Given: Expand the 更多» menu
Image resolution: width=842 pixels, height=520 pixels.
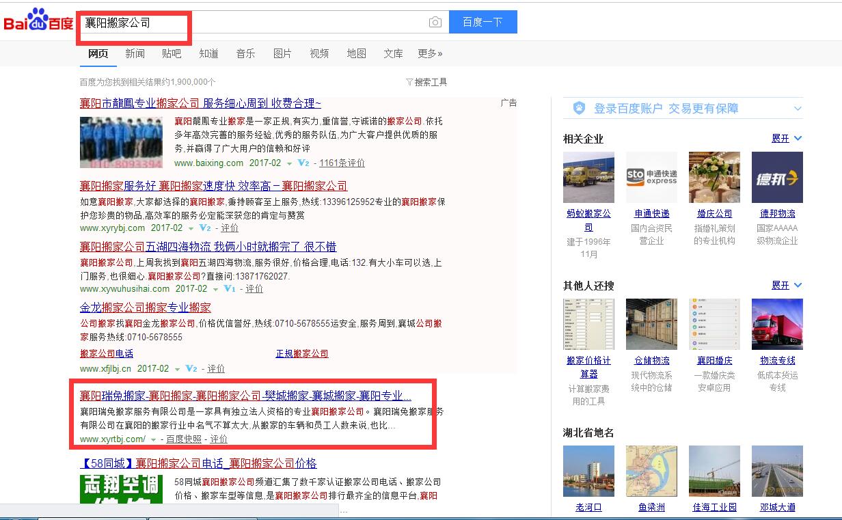Looking at the screenshot, I should 431,53.
